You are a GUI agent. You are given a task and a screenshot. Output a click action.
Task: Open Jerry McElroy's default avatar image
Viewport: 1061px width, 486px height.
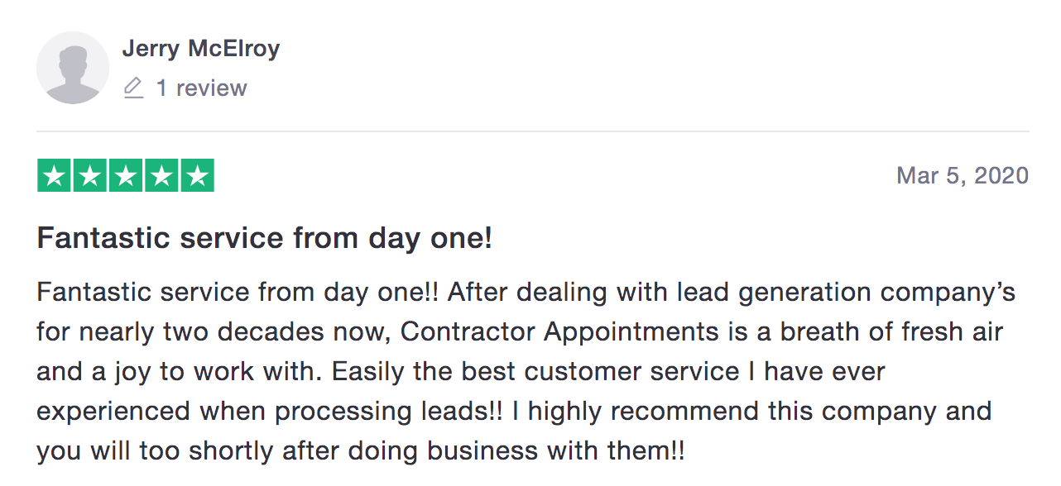point(73,68)
